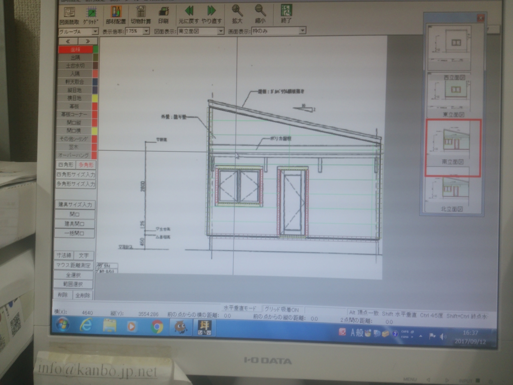Click the IME 般 input mode indicator
The width and height of the screenshot is (513, 385).
click(x=360, y=332)
